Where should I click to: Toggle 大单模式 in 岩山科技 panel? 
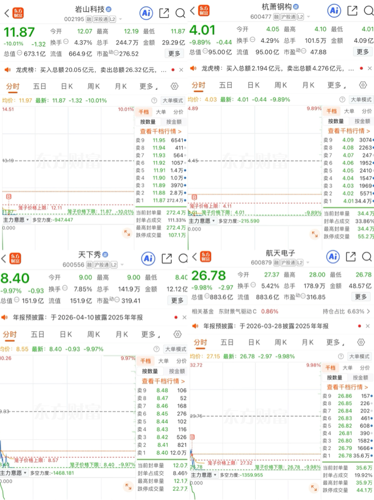pyautogui.click(x=172, y=100)
